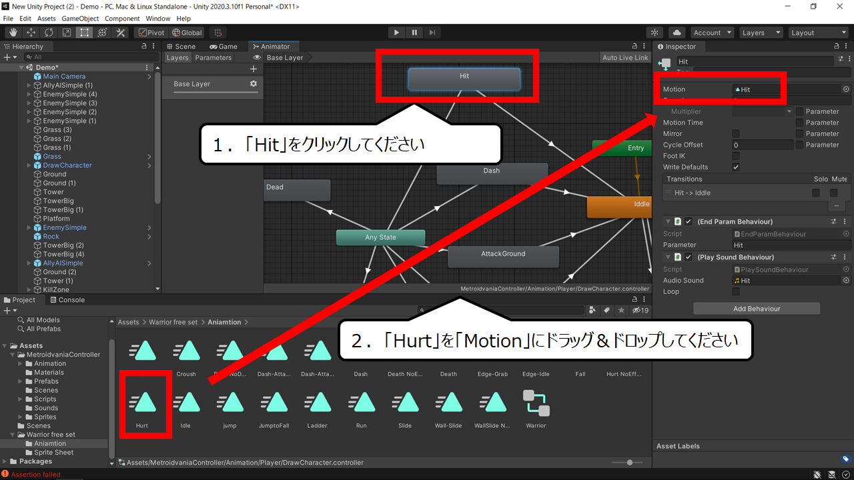Image resolution: width=854 pixels, height=480 pixels.
Task: Switch to the Game tab
Action: click(x=224, y=47)
